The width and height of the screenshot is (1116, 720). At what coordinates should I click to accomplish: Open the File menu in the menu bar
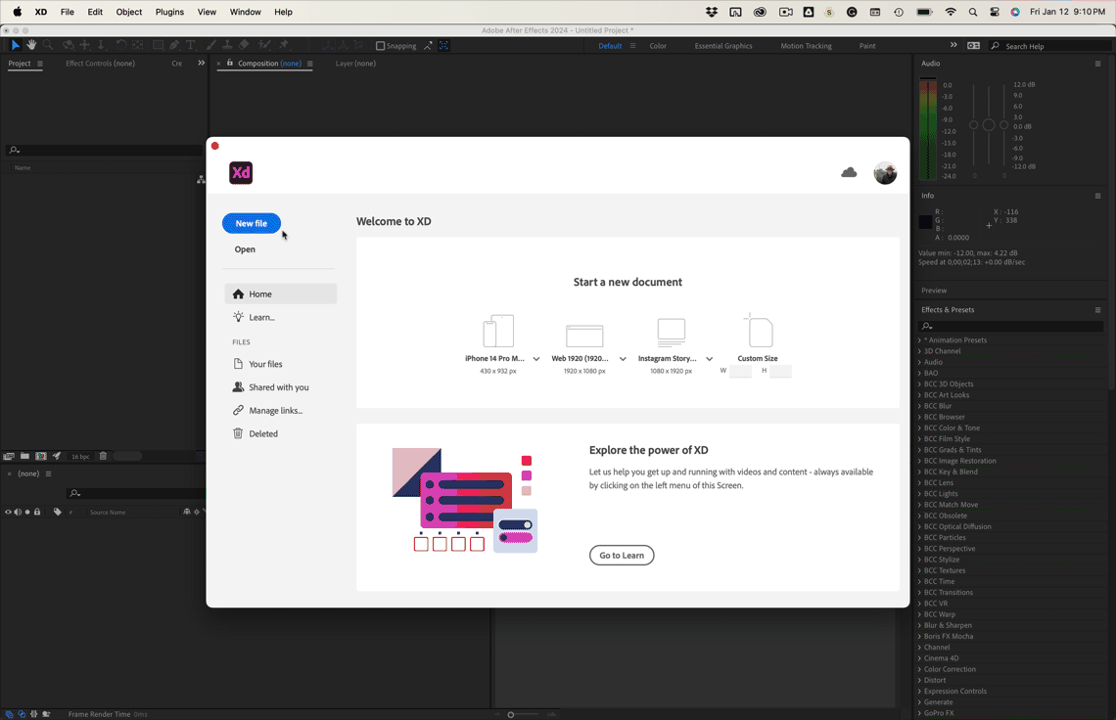(67, 12)
